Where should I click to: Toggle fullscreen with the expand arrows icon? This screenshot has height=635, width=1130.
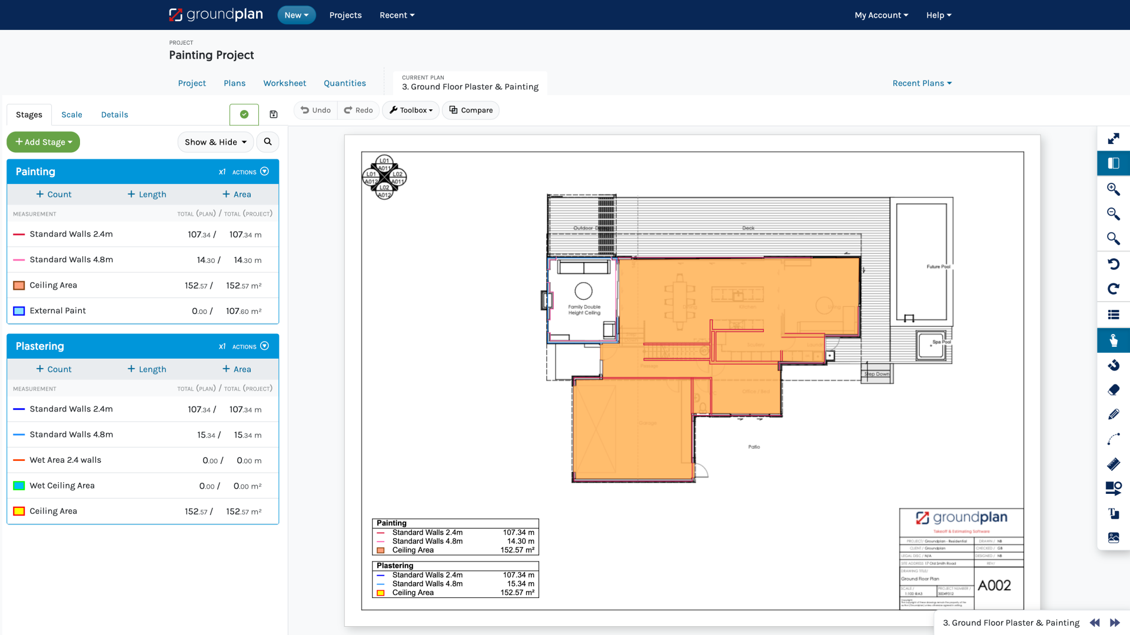(x=1114, y=139)
